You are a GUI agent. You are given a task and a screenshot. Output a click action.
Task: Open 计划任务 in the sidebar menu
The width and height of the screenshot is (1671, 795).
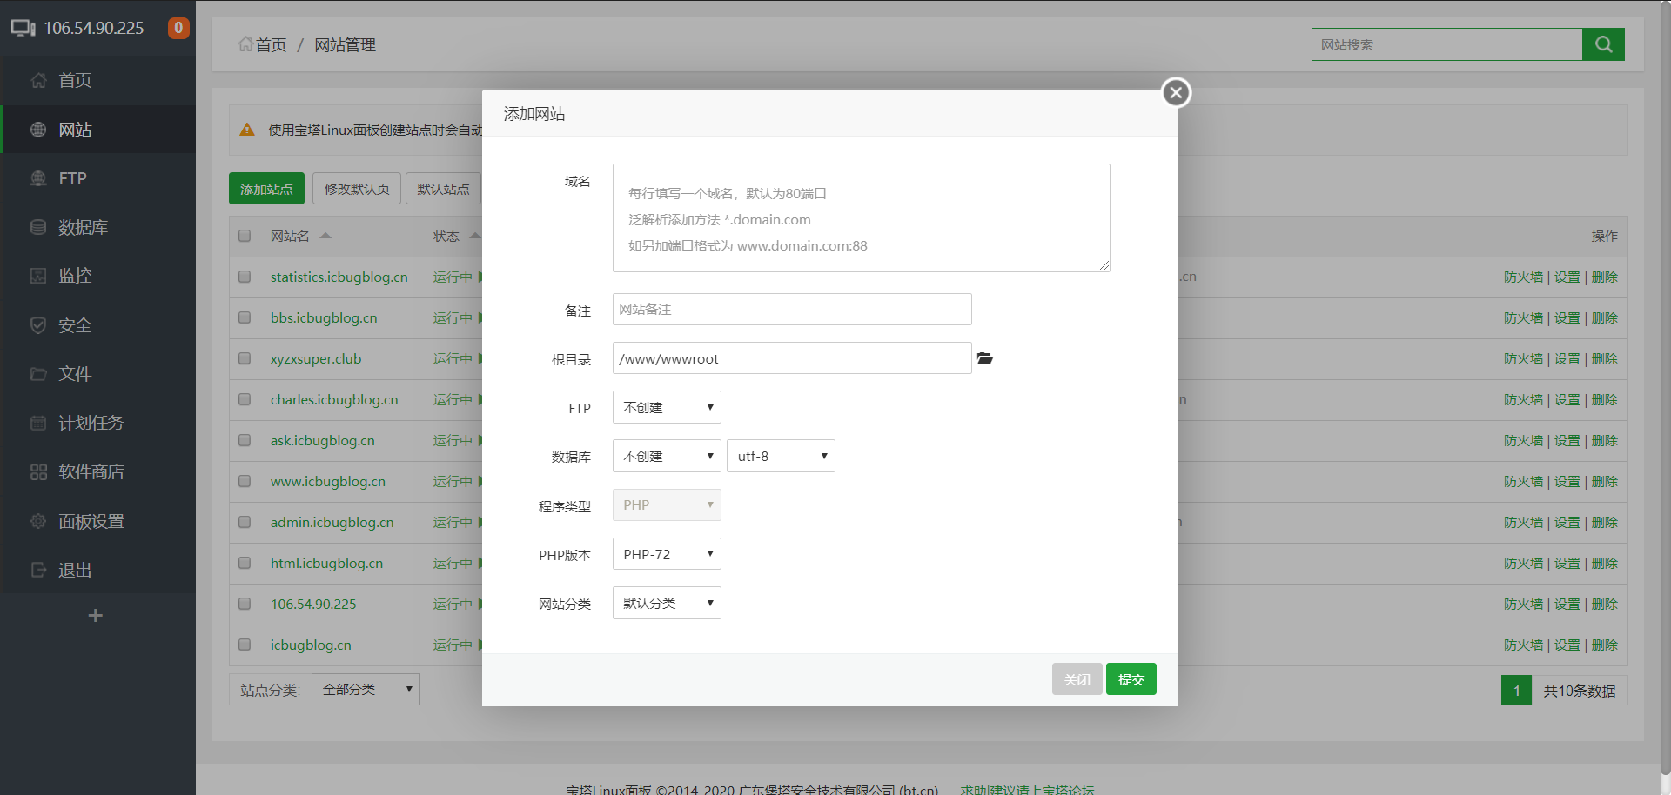(x=97, y=423)
